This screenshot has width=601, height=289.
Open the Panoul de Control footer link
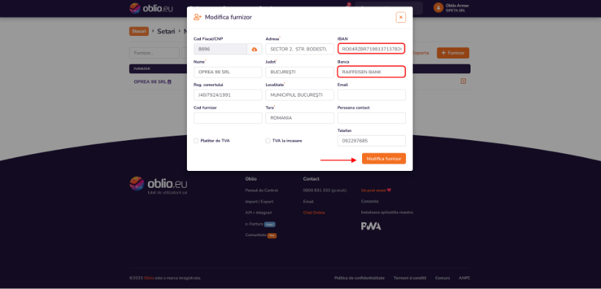[262, 190]
